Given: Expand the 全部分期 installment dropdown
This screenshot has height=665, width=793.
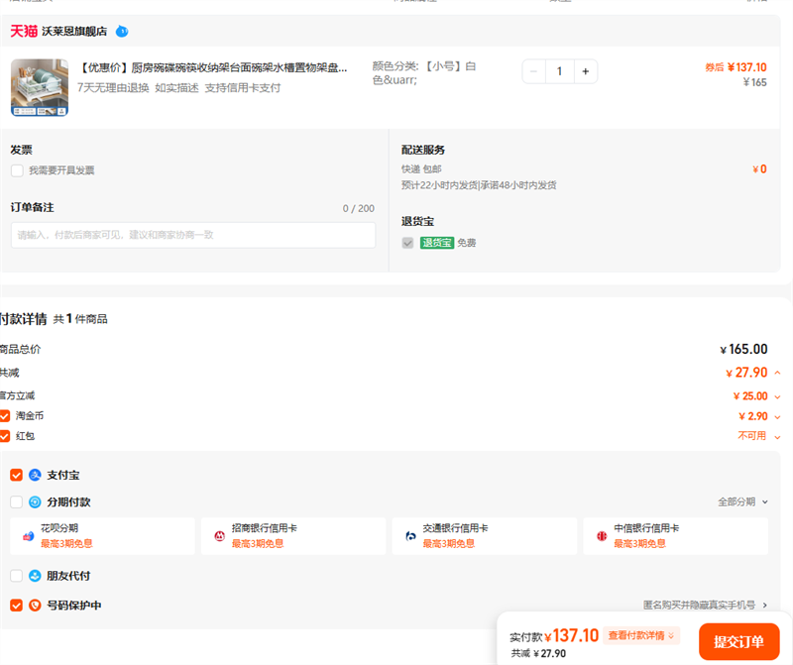Looking at the screenshot, I should [742, 502].
